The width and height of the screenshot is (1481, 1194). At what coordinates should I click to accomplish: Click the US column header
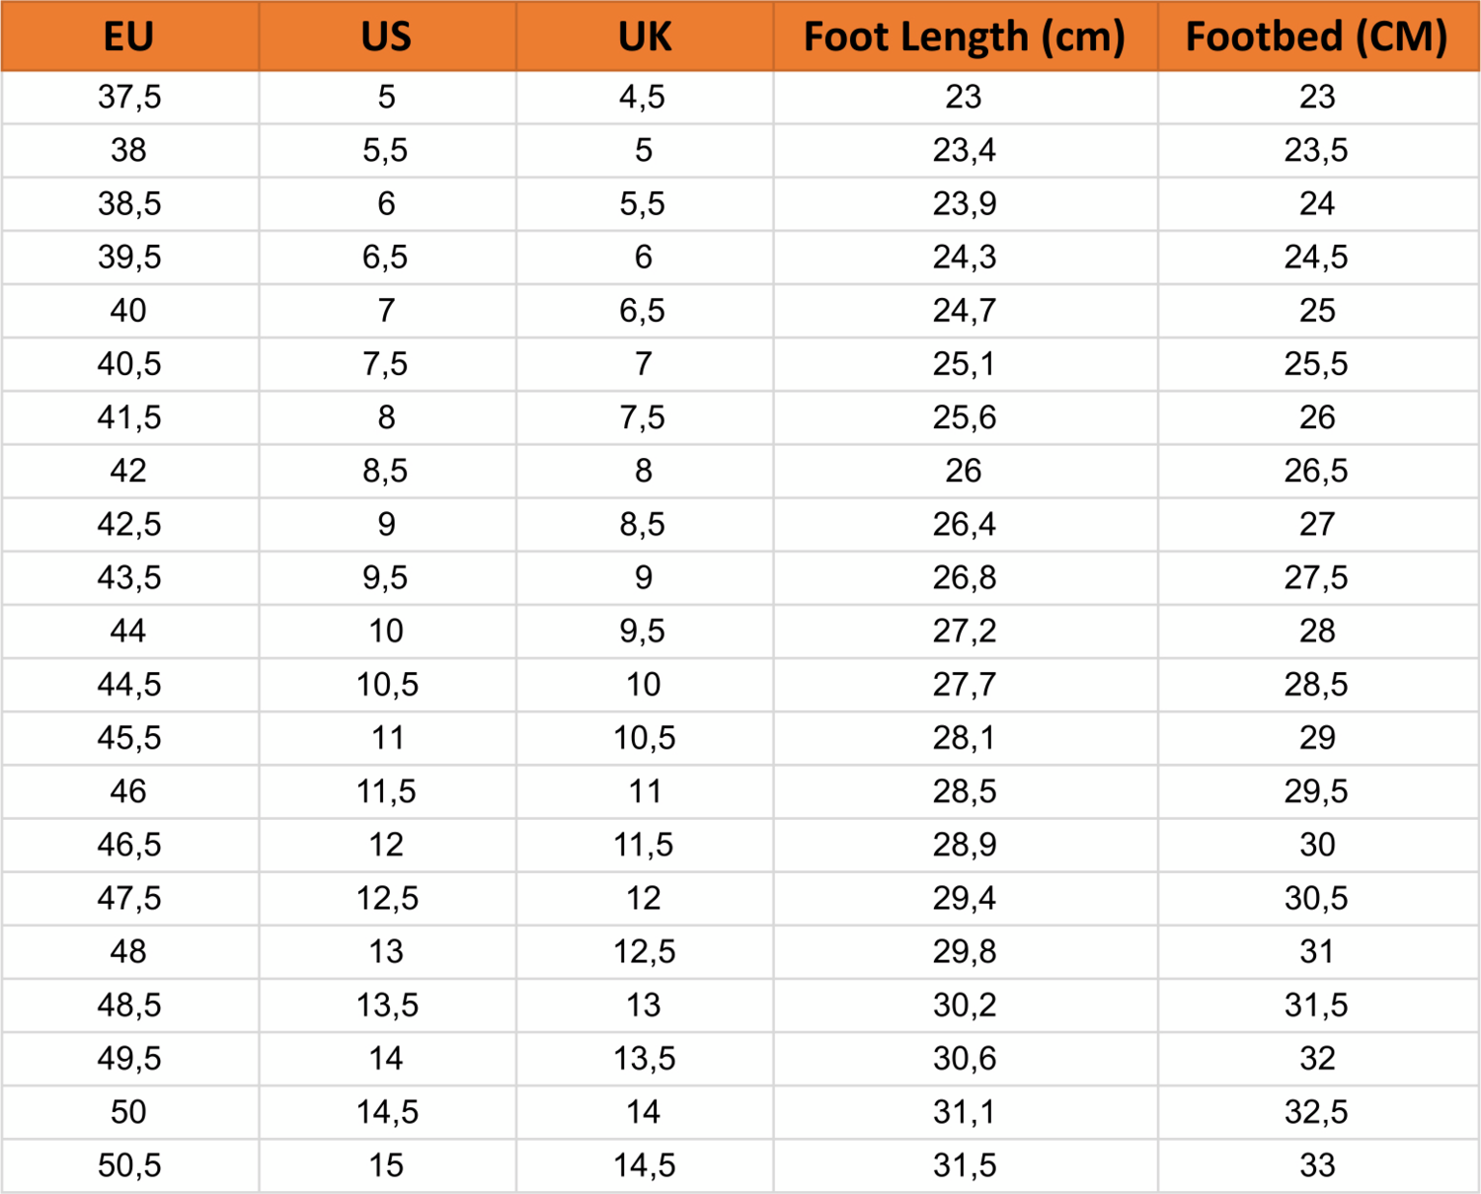[386, 37]
